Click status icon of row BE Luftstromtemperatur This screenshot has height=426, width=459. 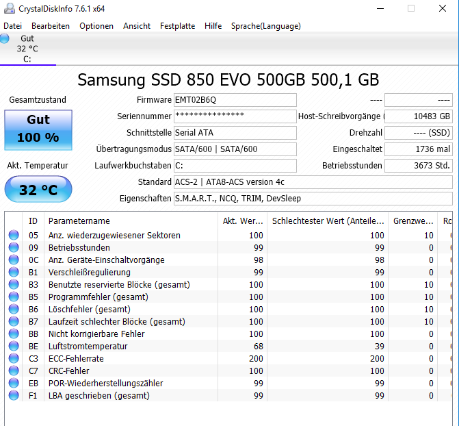click(x=14, y=346)
